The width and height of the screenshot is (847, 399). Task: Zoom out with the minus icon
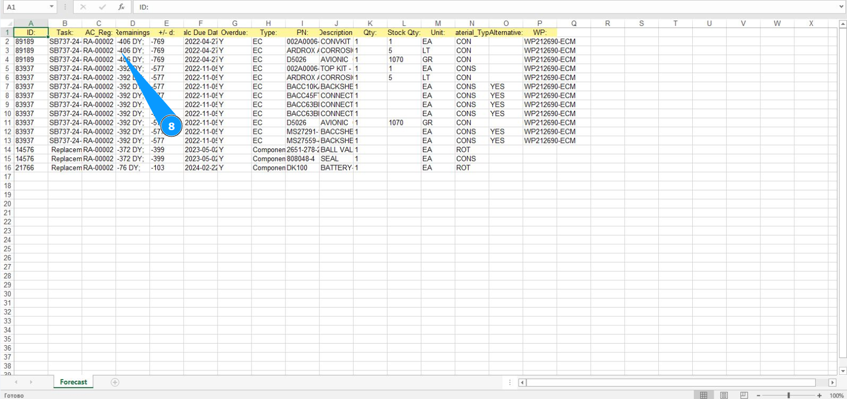(758, 395)
